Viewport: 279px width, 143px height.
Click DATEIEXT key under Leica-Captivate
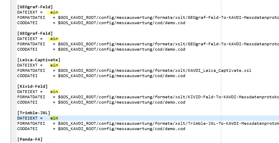[x=27, y=65]
